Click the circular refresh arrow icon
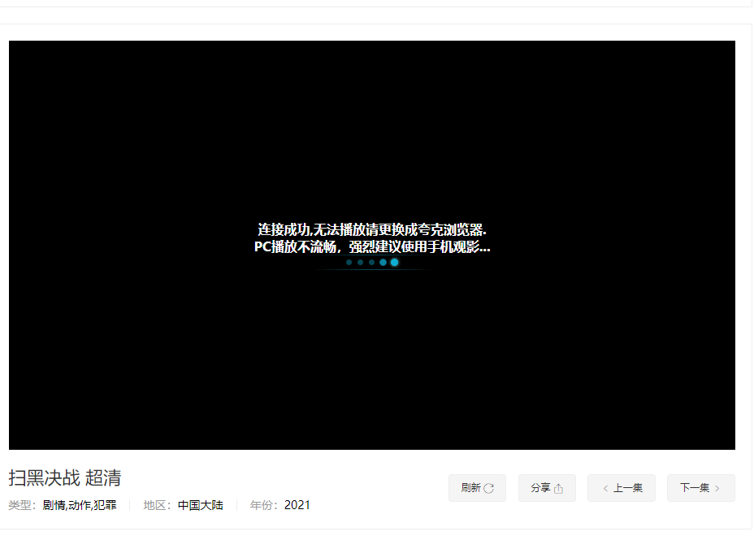This screenshot has height=536, width=754. (x=489, y=488)
